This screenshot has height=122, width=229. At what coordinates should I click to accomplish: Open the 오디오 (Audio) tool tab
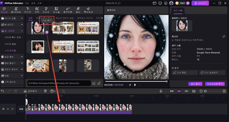46,10
